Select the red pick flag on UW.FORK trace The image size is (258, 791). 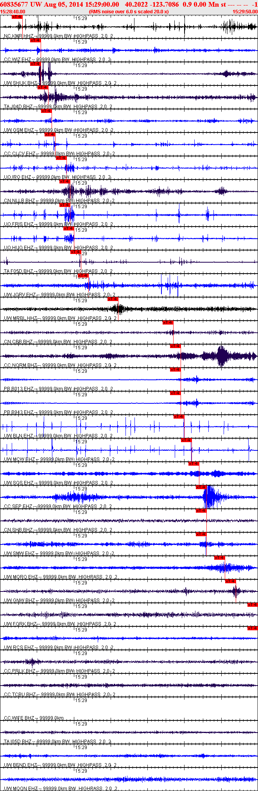pyautogui.click(x=253, y=605)
